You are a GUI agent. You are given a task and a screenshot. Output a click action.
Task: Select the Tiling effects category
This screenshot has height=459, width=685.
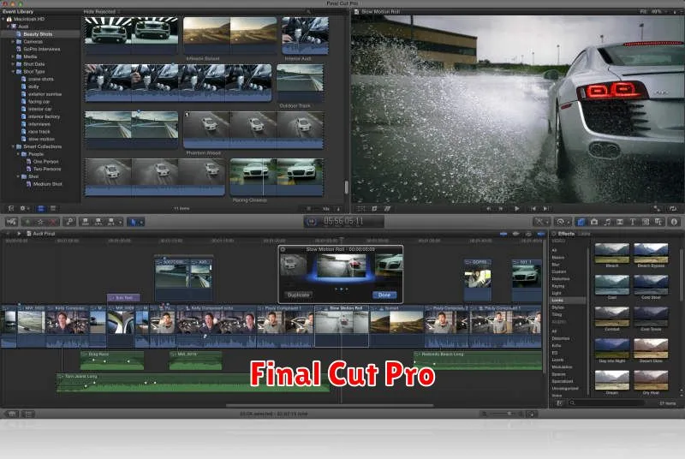tap(557, 314)
